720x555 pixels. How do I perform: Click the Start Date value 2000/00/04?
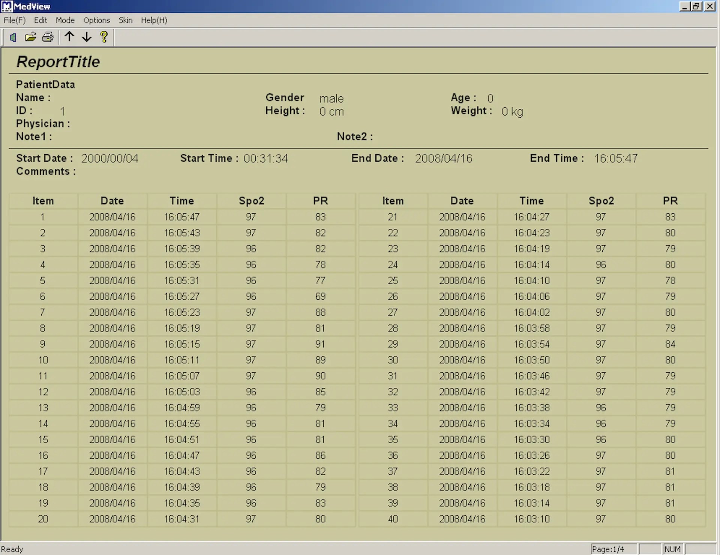(109, 158)
